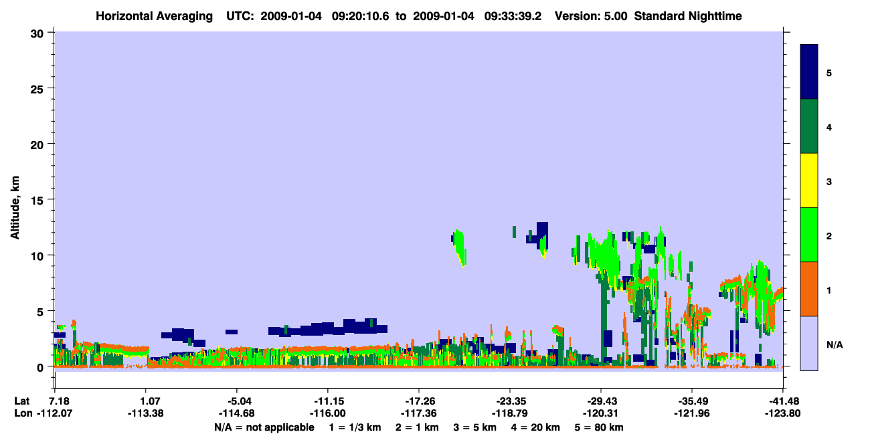The height and width of the screenshot is (446, 870).
Task: Click the '1 = 1/3 km' legend entry
Action: pyautogui.click(x=355, y=427)
